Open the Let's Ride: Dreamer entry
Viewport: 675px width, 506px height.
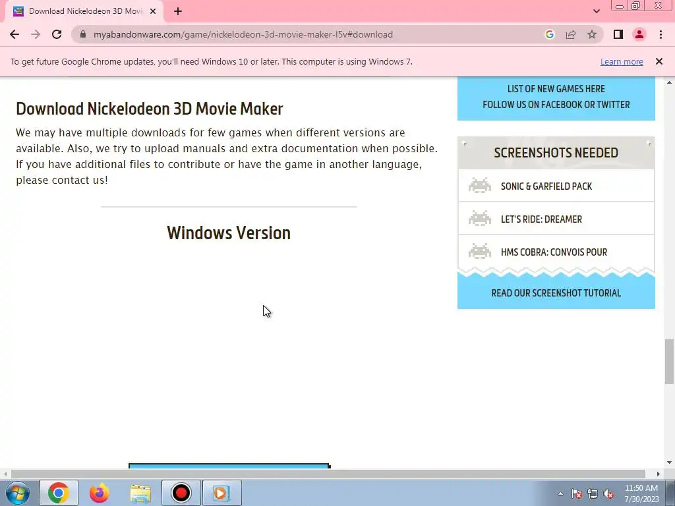pos(556,219)
